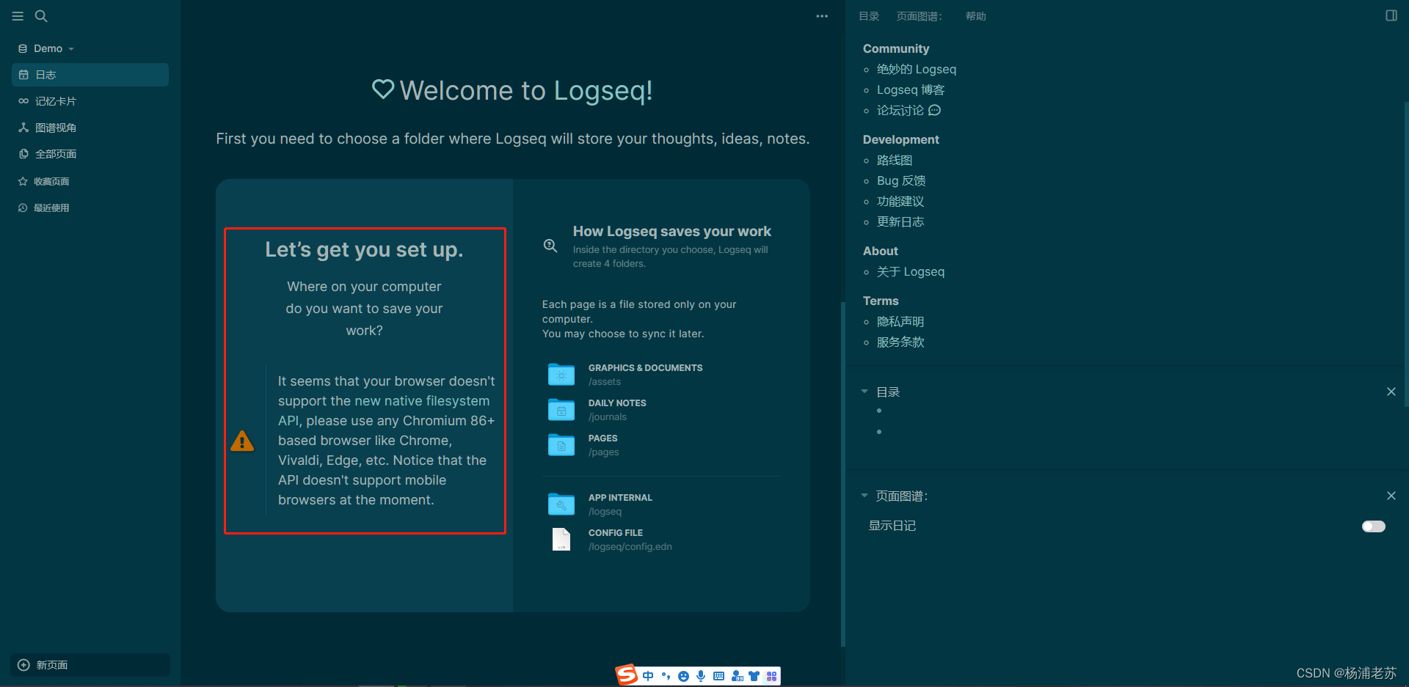Image resolution: width=1409 pixels, height=687 pixels.
Task: Click the Config File document icon
Action: click(x=561, y=540)
